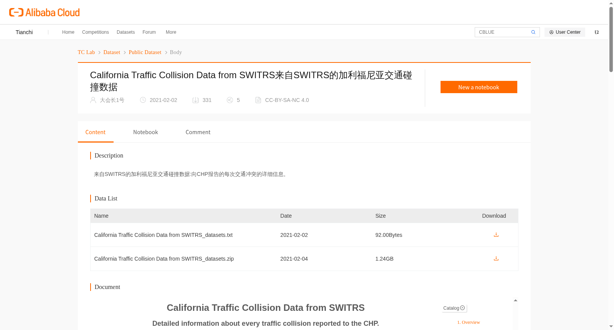614x330 pixels.
Task: Click the author user icon
Action: [93, 100]
